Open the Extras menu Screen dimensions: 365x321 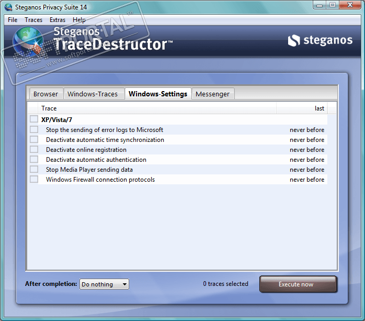pos(58,20)
